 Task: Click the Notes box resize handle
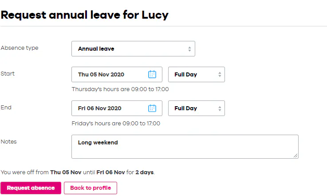point(295,156)
